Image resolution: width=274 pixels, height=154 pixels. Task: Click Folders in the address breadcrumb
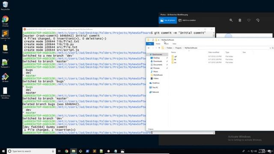click(x=170, y=48)
